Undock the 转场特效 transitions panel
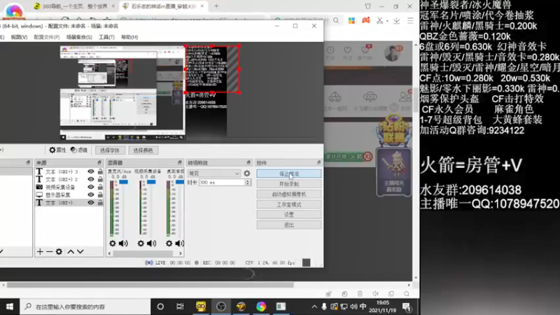Viewport: 560px width, 315px height. click(248, 162)
